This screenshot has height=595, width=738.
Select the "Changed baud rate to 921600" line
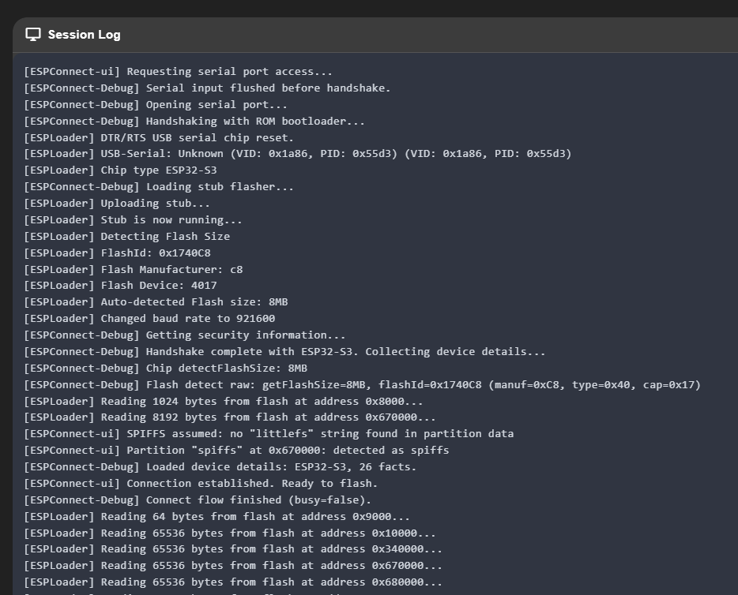(x=149, y=319)
